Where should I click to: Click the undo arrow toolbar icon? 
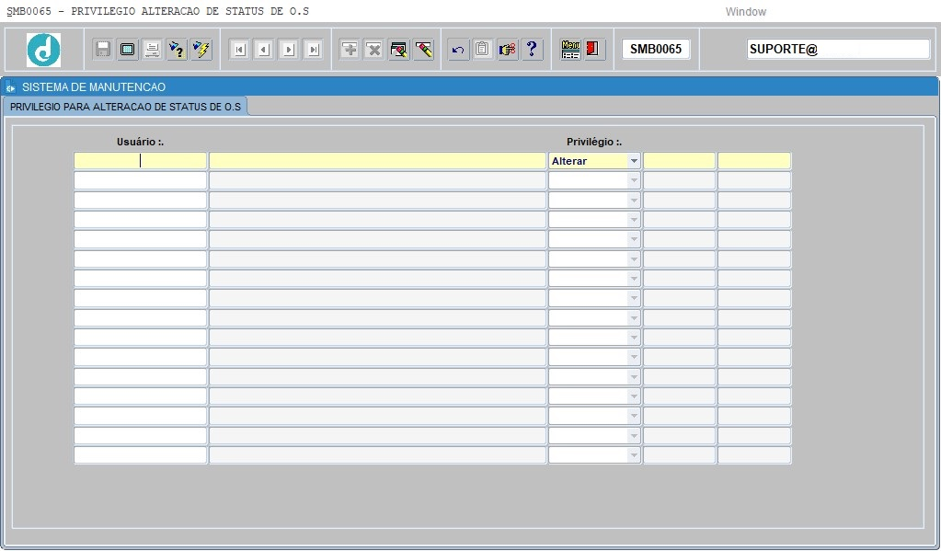[458, 50]
